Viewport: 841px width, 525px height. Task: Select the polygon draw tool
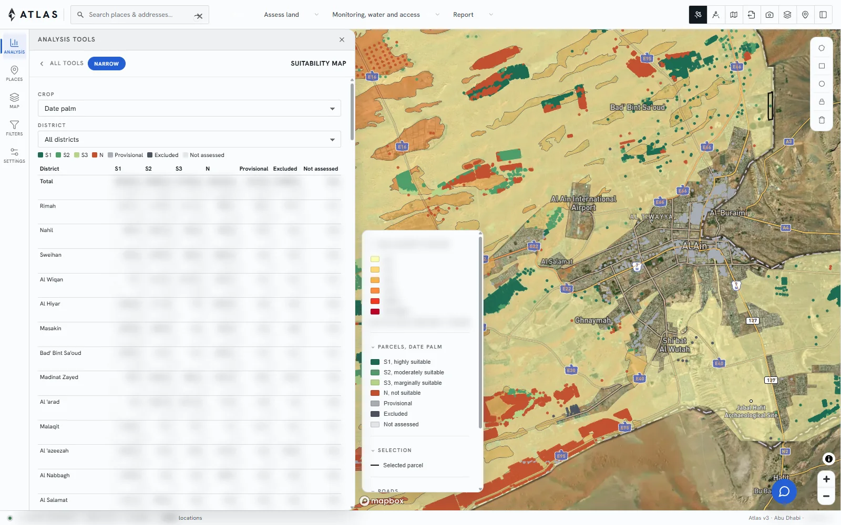[x=822, y=48]
